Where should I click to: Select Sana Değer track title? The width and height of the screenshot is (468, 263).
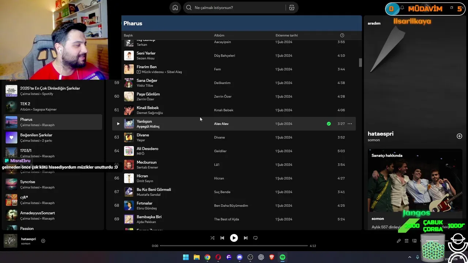[x=147, y=80]
